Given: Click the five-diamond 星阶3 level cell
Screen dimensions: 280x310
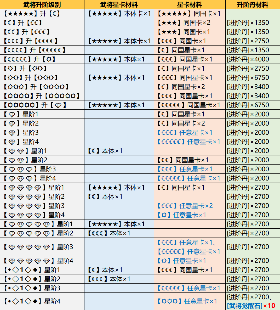Looking at the screenshot, I should click(42, 247).
